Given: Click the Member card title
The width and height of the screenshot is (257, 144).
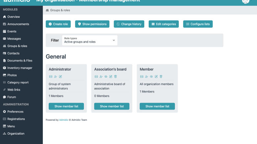Looking at the screenshot, I should (x=147, y=69).
